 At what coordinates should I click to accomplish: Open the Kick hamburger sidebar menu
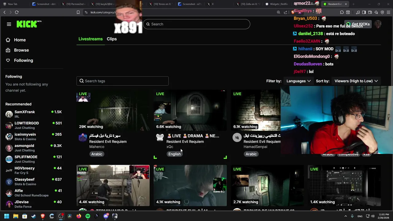click(x=9, y=24)
